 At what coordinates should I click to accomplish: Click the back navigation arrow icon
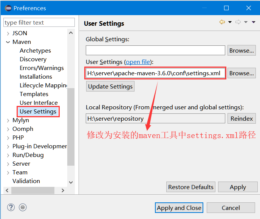(x=222, y=22)
